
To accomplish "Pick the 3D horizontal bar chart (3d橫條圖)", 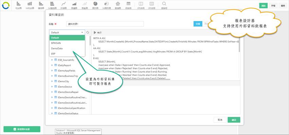I will (x=52, y=5).
